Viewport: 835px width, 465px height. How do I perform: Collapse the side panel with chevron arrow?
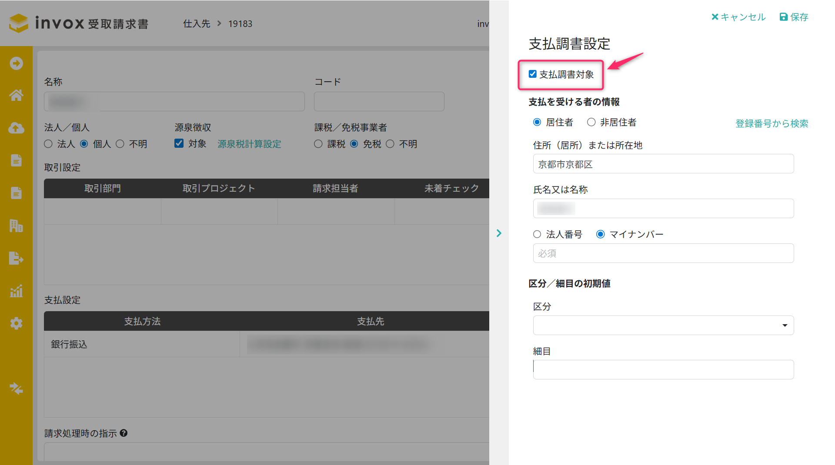(x=499, y=233)
